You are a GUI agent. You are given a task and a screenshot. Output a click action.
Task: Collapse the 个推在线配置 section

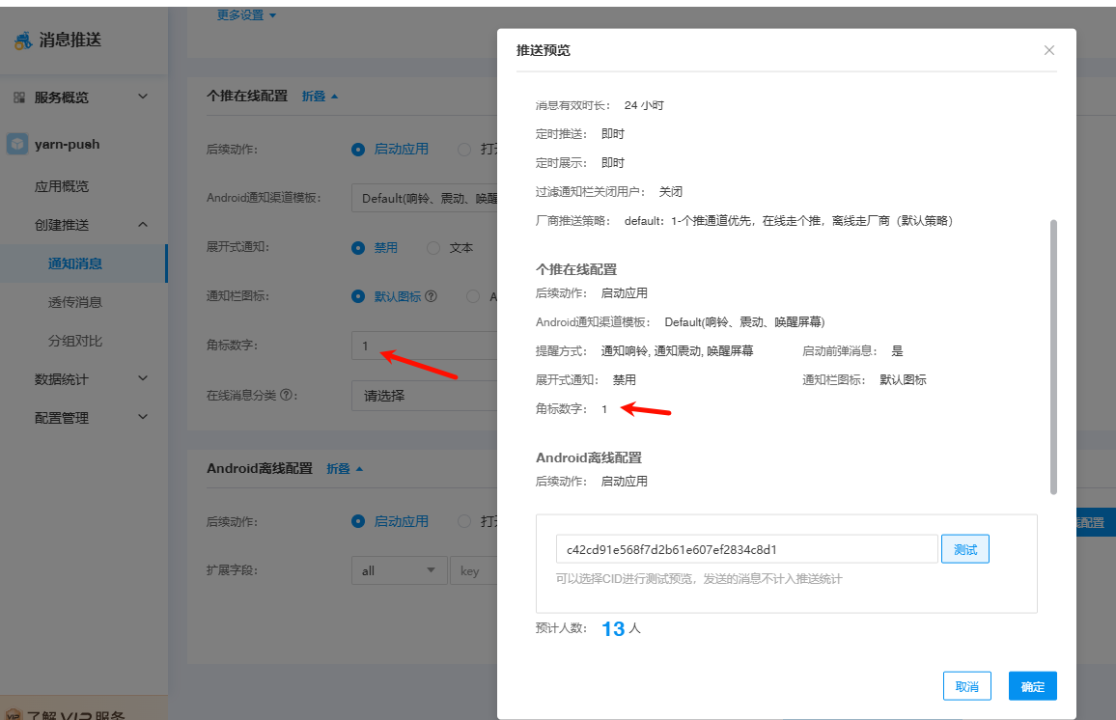320,97
